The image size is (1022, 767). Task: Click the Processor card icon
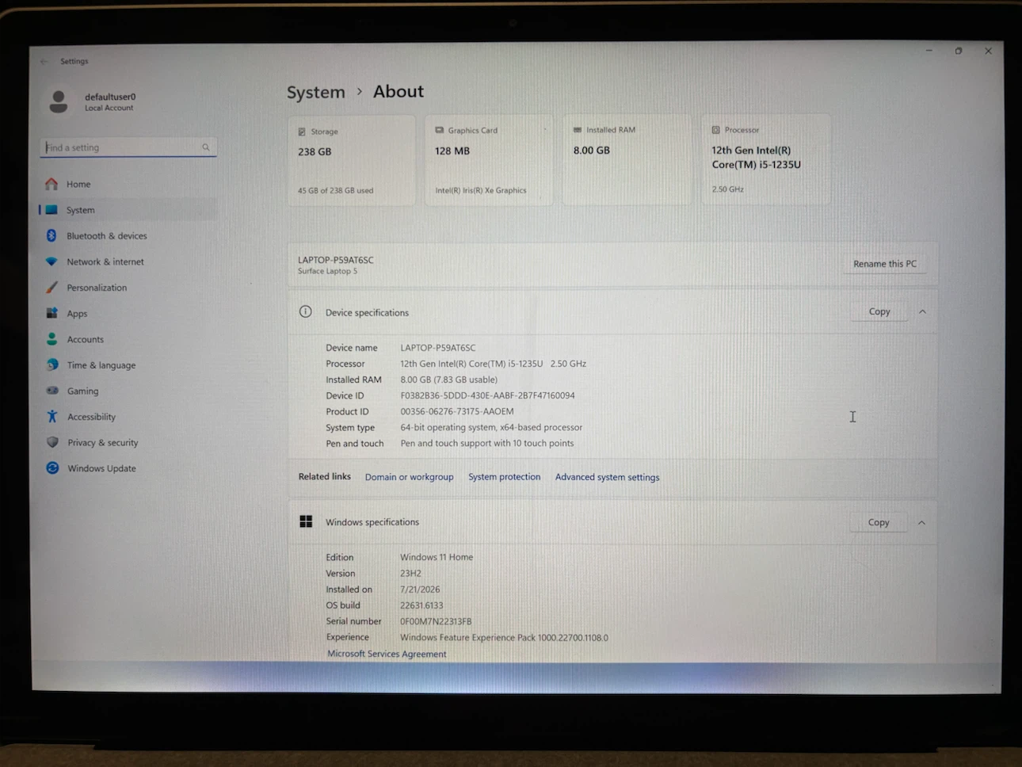pyautogui.click(x=715, y=129)
